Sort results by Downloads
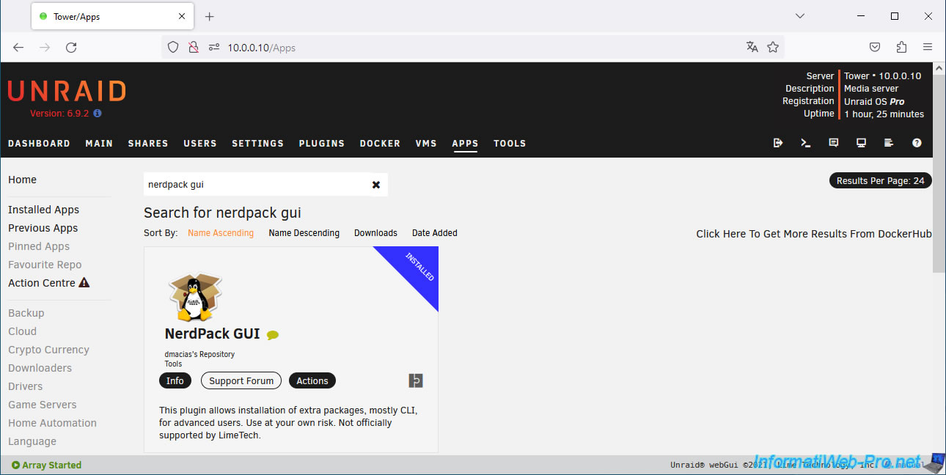 pos(375,233)
